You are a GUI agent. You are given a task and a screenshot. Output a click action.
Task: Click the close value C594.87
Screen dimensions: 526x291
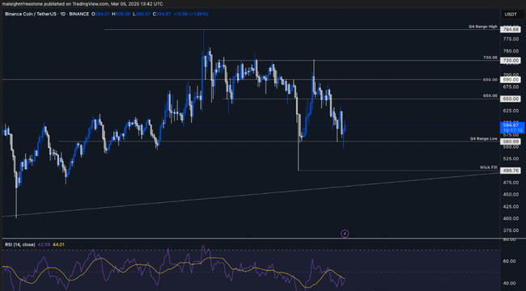pos(162,14)
